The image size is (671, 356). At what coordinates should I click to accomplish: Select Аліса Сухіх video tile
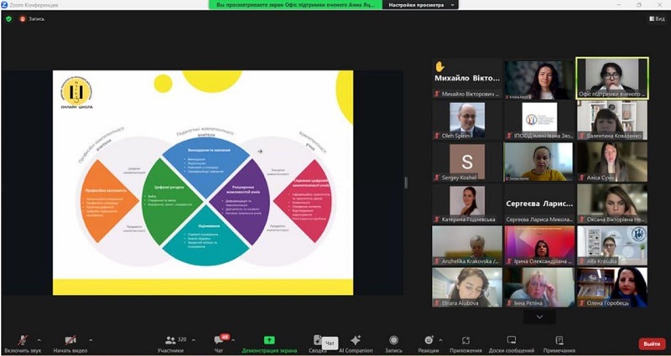[x=612, y=162]
